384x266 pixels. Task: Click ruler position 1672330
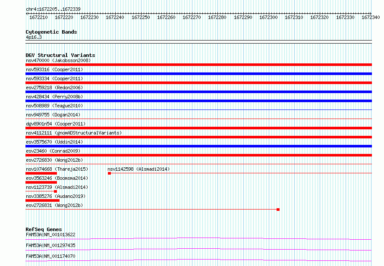click(x=345, y=17)
